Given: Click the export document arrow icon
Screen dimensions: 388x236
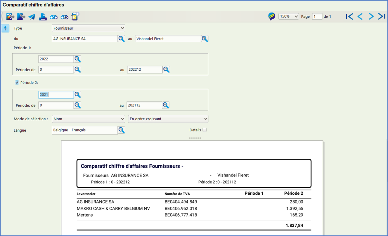Looking at the screenshot, I should (21, 17).
